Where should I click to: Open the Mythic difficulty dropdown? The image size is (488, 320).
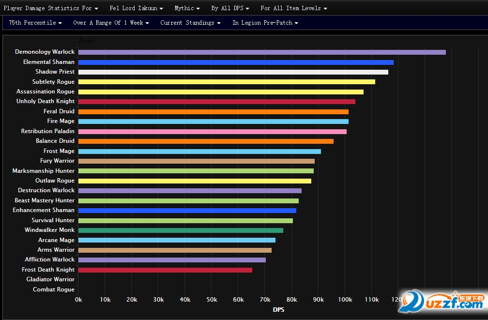click(x=187, y=8)
